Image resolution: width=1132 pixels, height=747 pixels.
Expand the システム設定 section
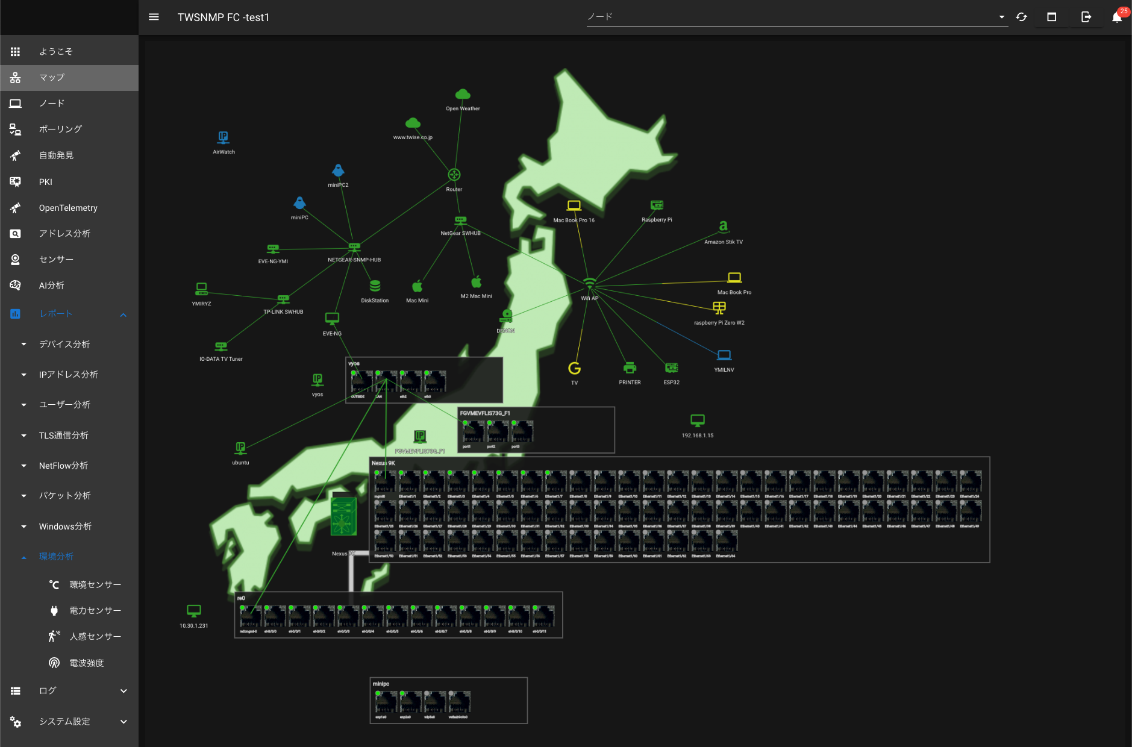click(69, 722)
